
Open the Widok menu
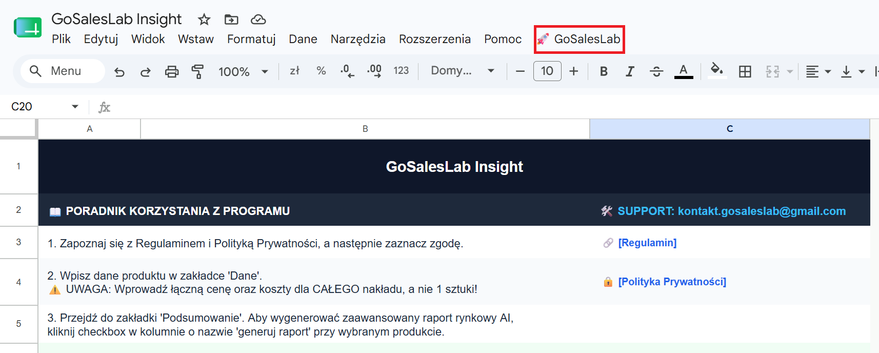pos(148,39)
